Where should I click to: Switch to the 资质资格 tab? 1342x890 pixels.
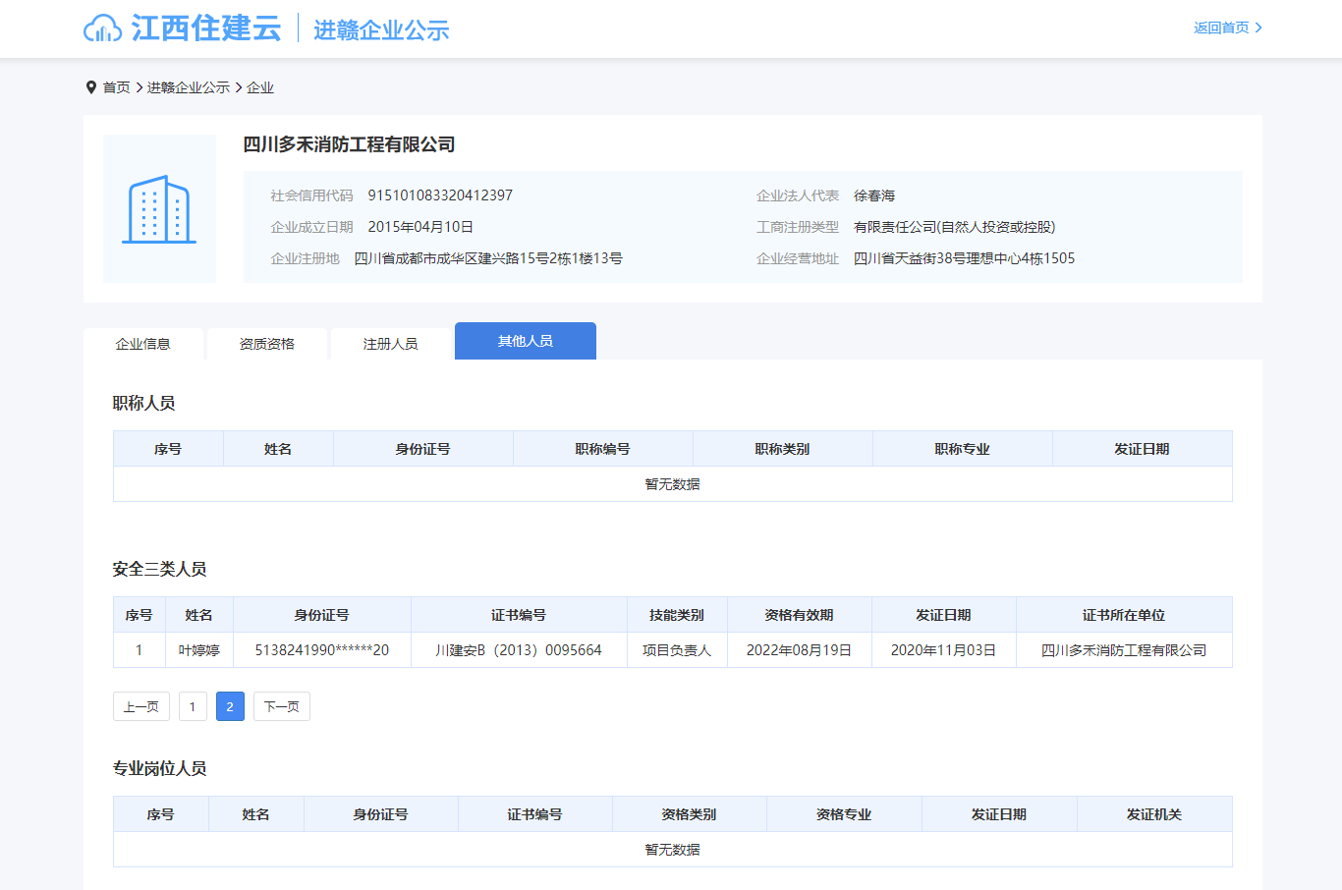tap(267, 344)
